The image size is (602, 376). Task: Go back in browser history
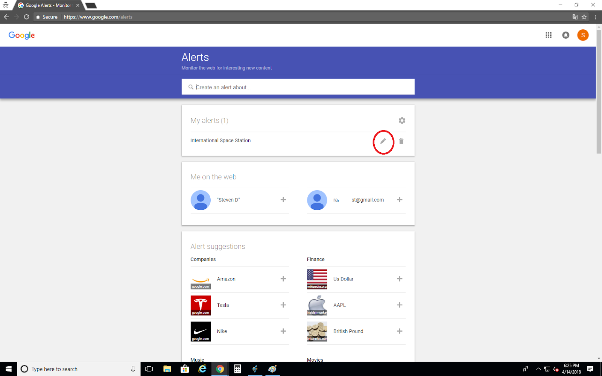6,17
